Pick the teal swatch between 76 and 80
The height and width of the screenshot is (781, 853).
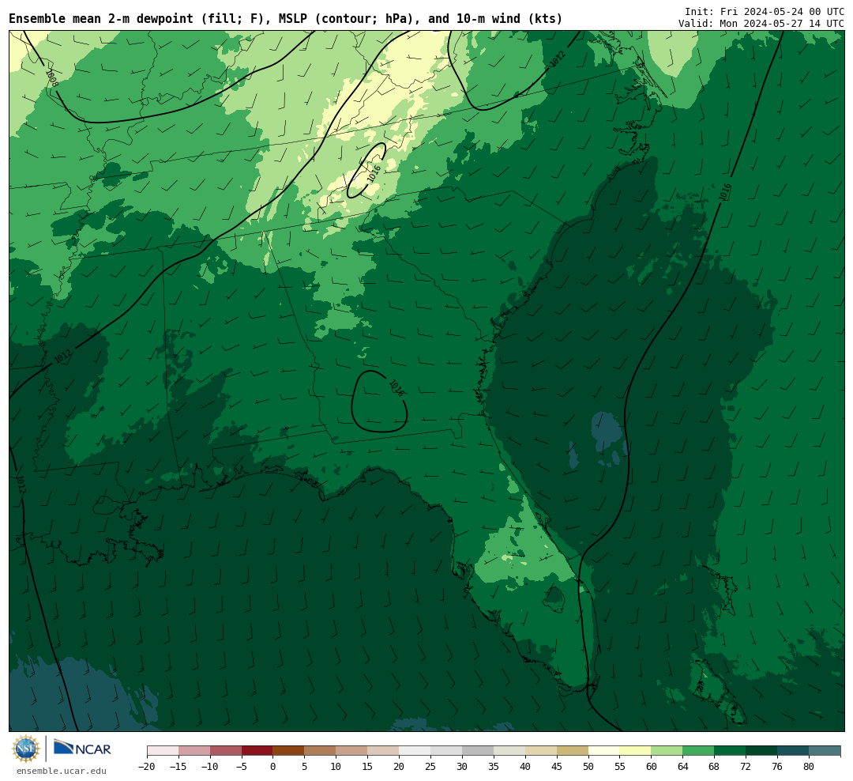(793, 751)
